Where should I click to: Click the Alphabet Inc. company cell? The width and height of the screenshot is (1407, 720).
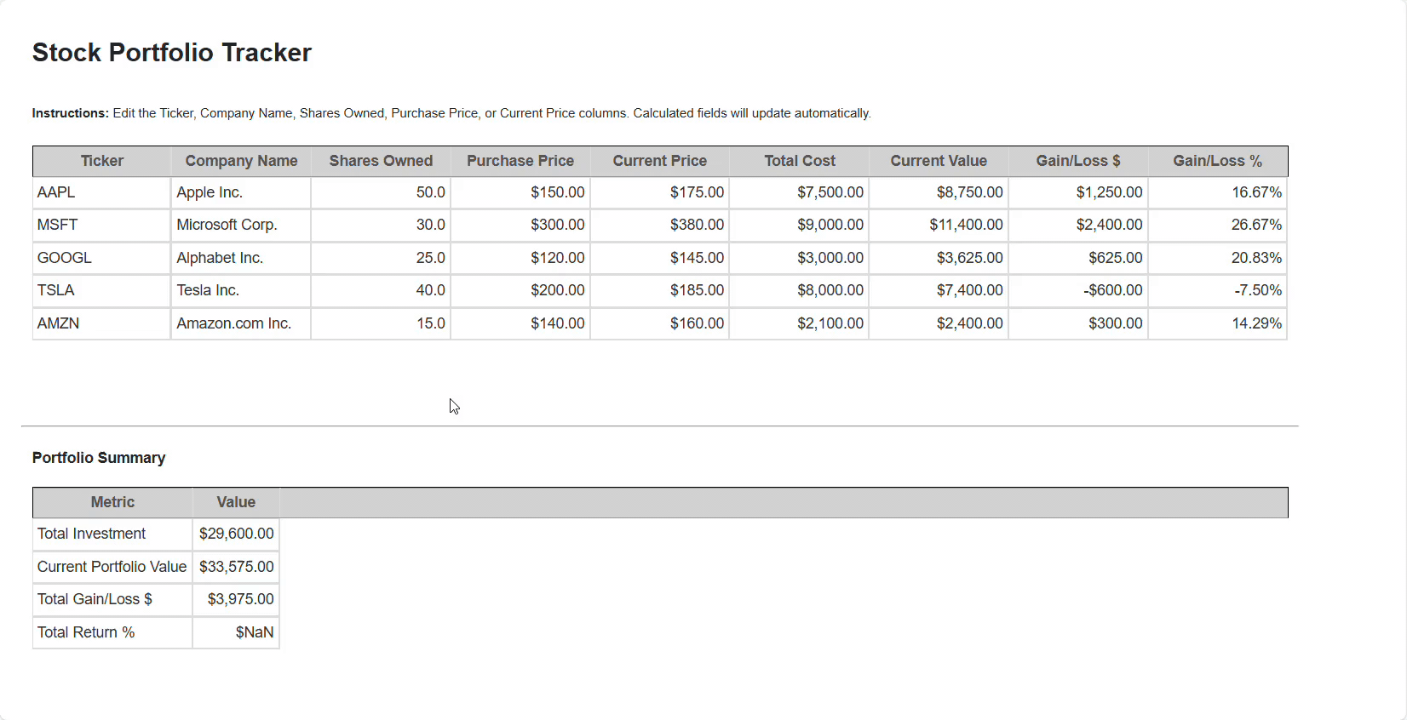click(241, 258)
